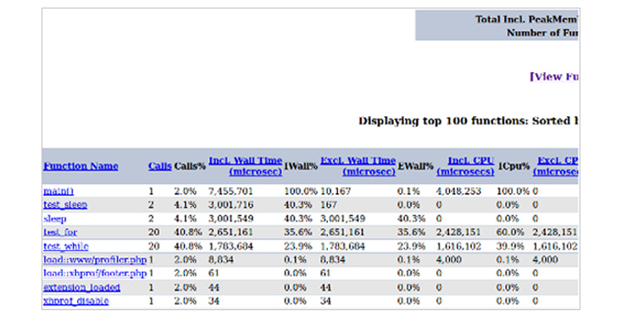Open the load::www/profiler.php link
Image resolution: width=627 pixels, height=322 pixels.
point(95,260)
